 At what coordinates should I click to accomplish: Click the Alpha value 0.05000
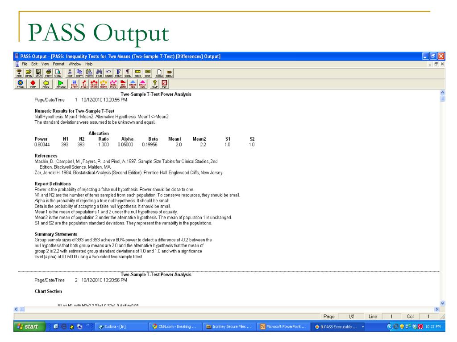125,145
